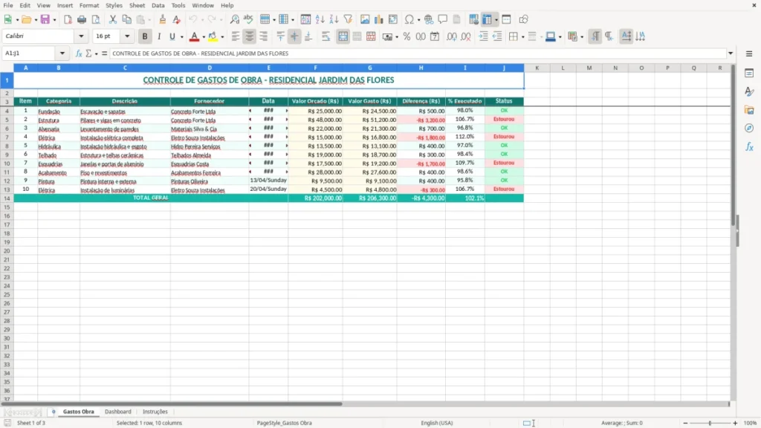Click the Cut scissors icon
This screenshot has height=428, width=761.
pos(113,19)
